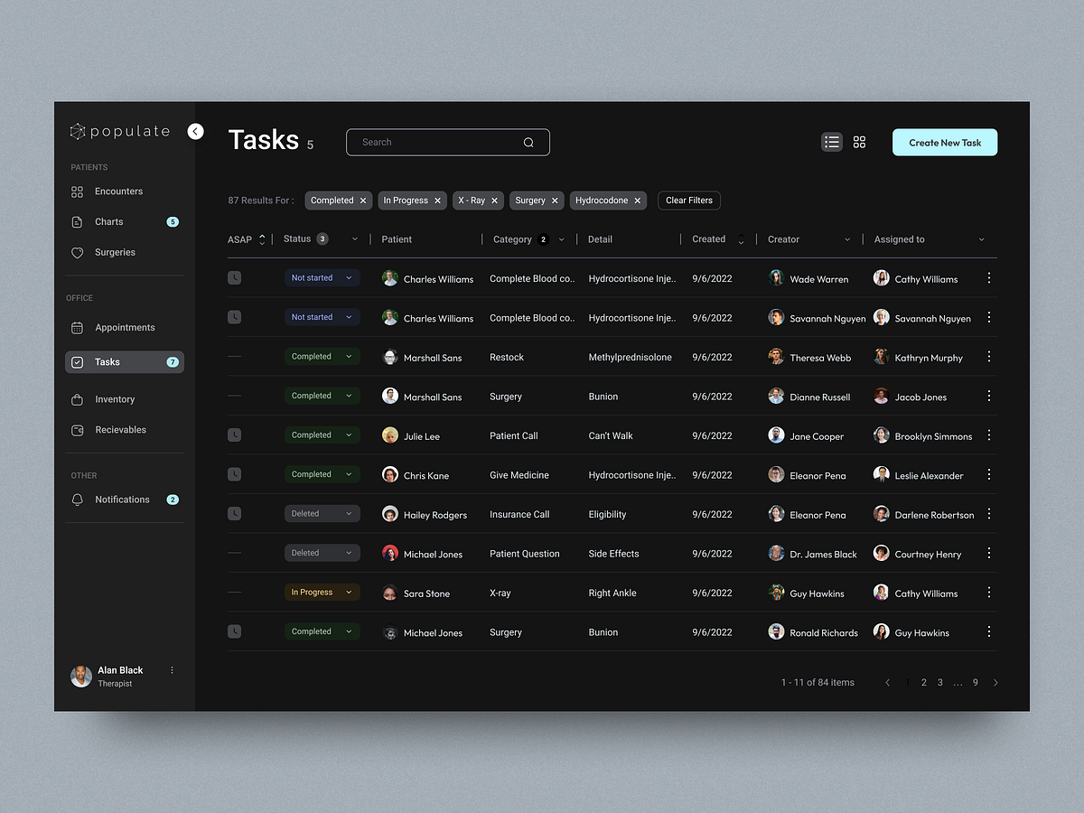Remove the Hydrocodone filter chip
The height and width of the screenshot is (813, 1084).
coord(638,200)
